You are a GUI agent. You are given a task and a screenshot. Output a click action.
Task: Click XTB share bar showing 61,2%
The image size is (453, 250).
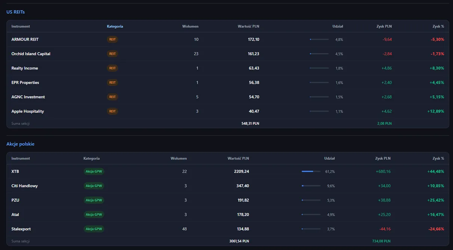[x=311, y=172]
